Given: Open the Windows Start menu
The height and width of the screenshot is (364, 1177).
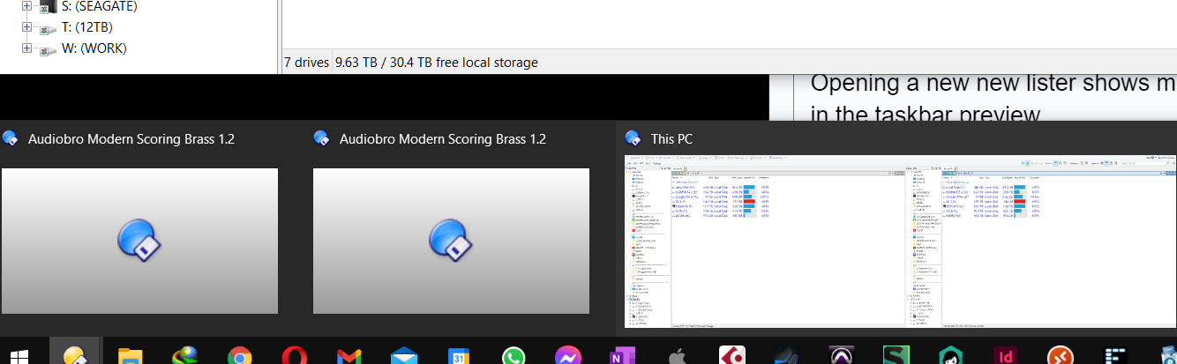Looking at the screenshot, I should [19, 356].
